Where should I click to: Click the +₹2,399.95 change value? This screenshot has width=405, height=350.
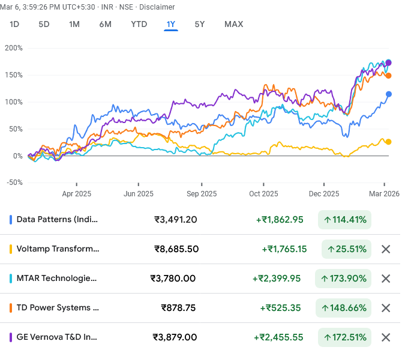click(x=277, y=279)
